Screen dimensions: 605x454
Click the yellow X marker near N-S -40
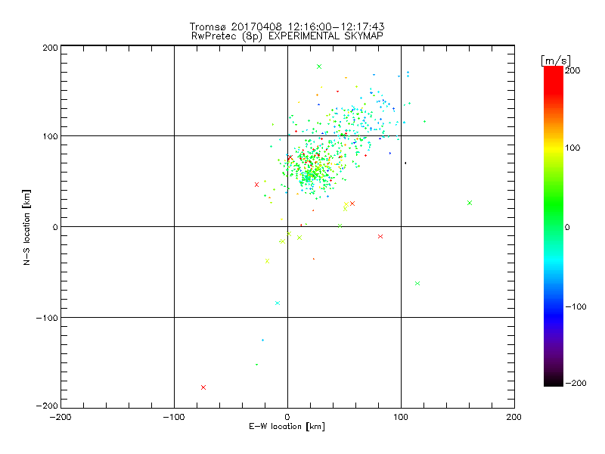(x=268, y=261)
